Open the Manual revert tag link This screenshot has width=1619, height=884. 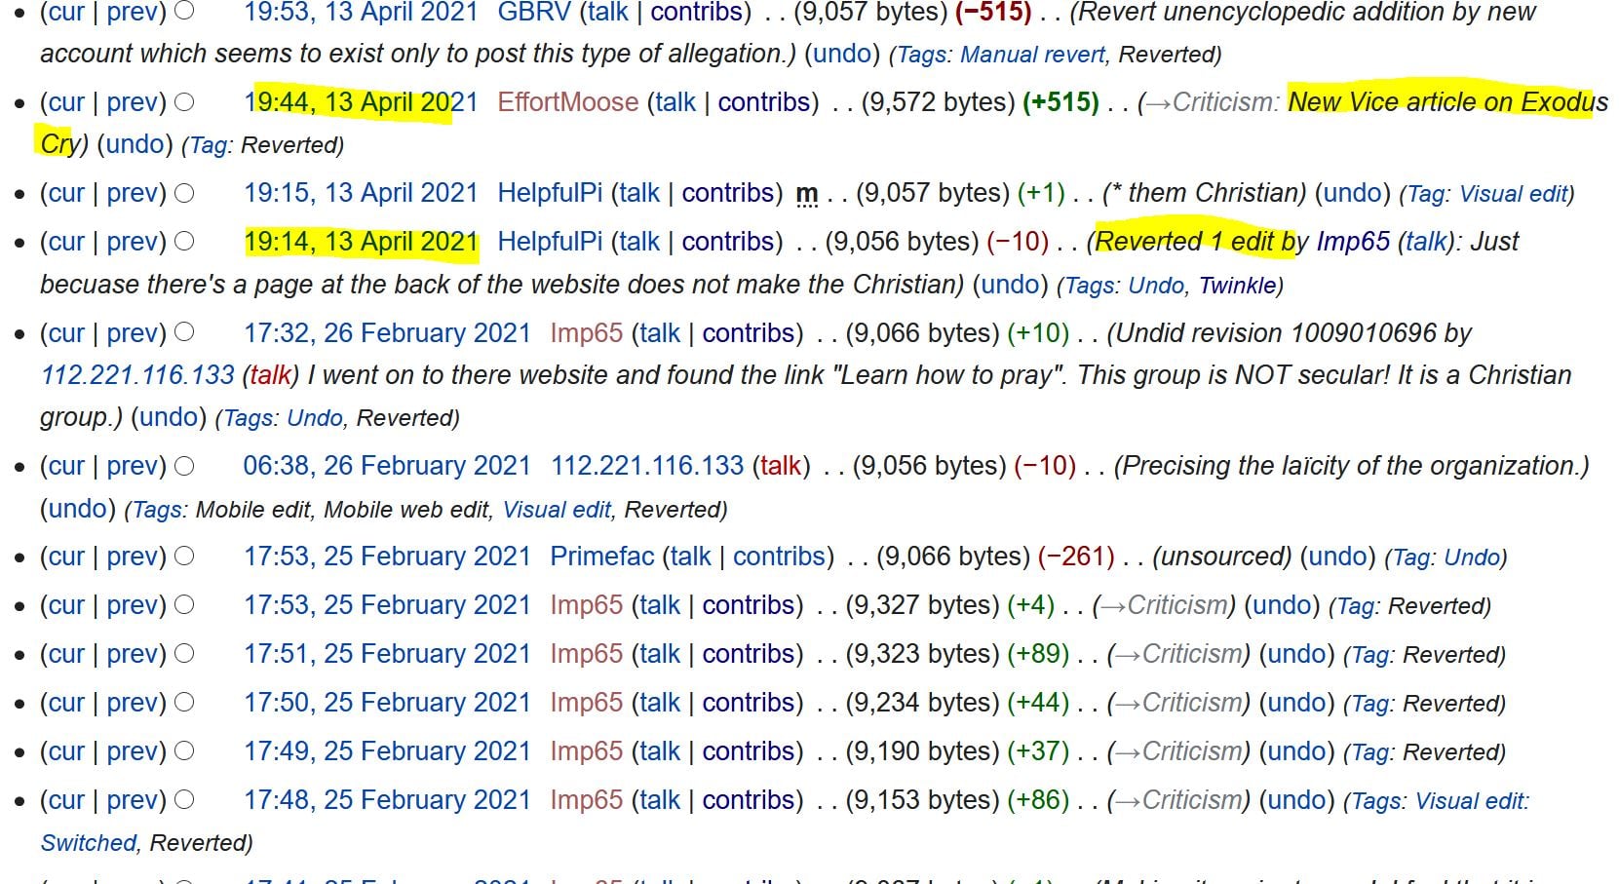tap(1032, 55)
